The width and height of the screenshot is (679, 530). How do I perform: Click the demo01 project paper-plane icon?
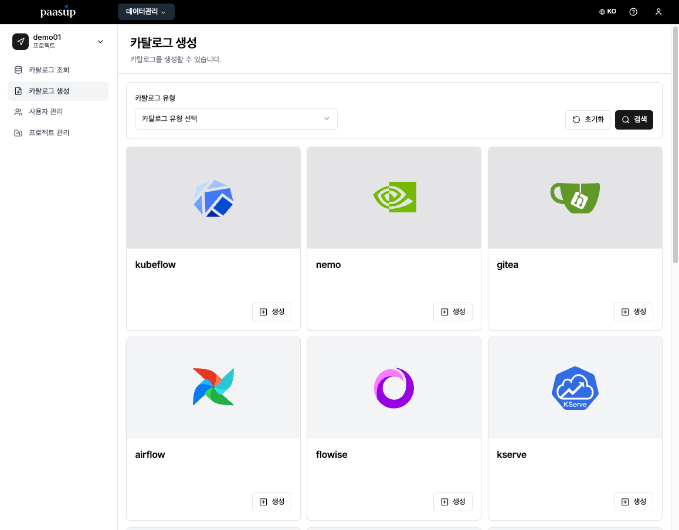click(x=21, y=42)
